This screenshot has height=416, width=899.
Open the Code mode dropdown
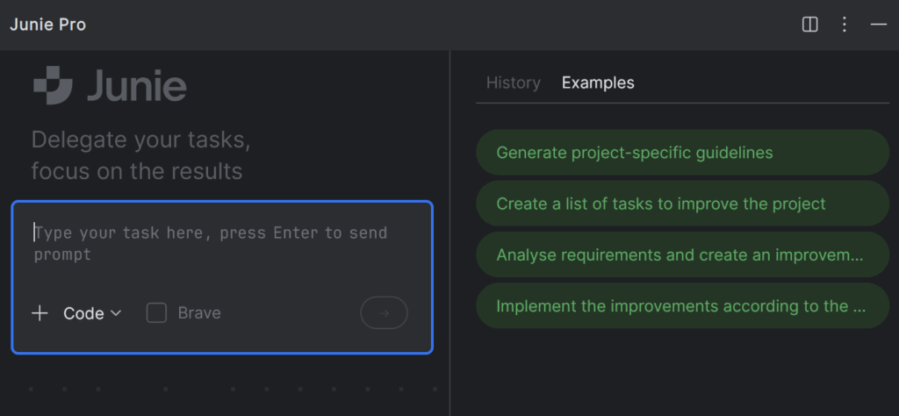(92, 313)
